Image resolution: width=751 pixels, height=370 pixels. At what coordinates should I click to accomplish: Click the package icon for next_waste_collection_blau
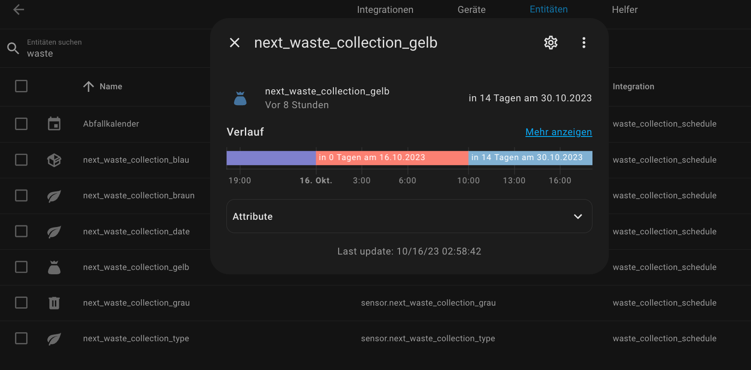coord(54,160)
